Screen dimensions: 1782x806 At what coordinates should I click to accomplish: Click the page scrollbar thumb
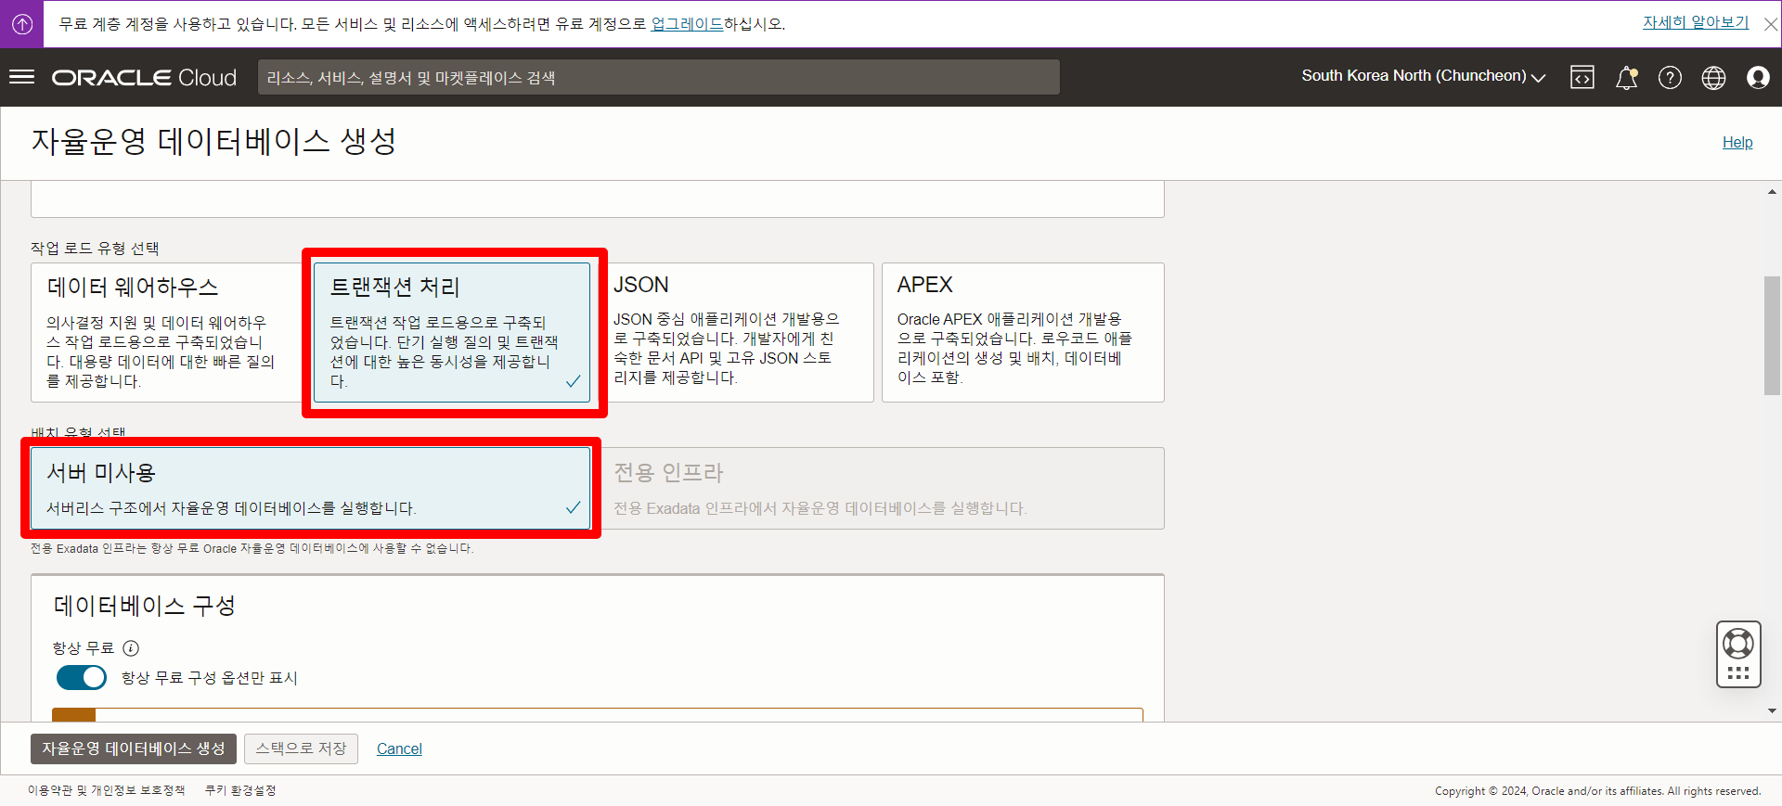(x=1772, y=336)
